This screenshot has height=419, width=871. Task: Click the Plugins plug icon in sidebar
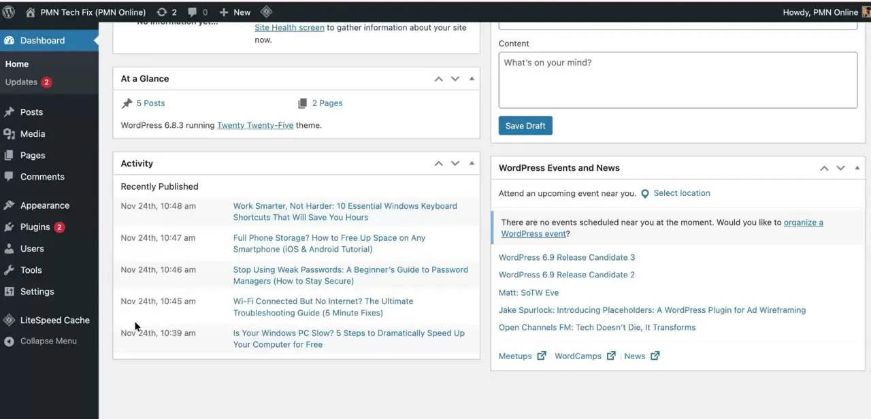(9, 227)
